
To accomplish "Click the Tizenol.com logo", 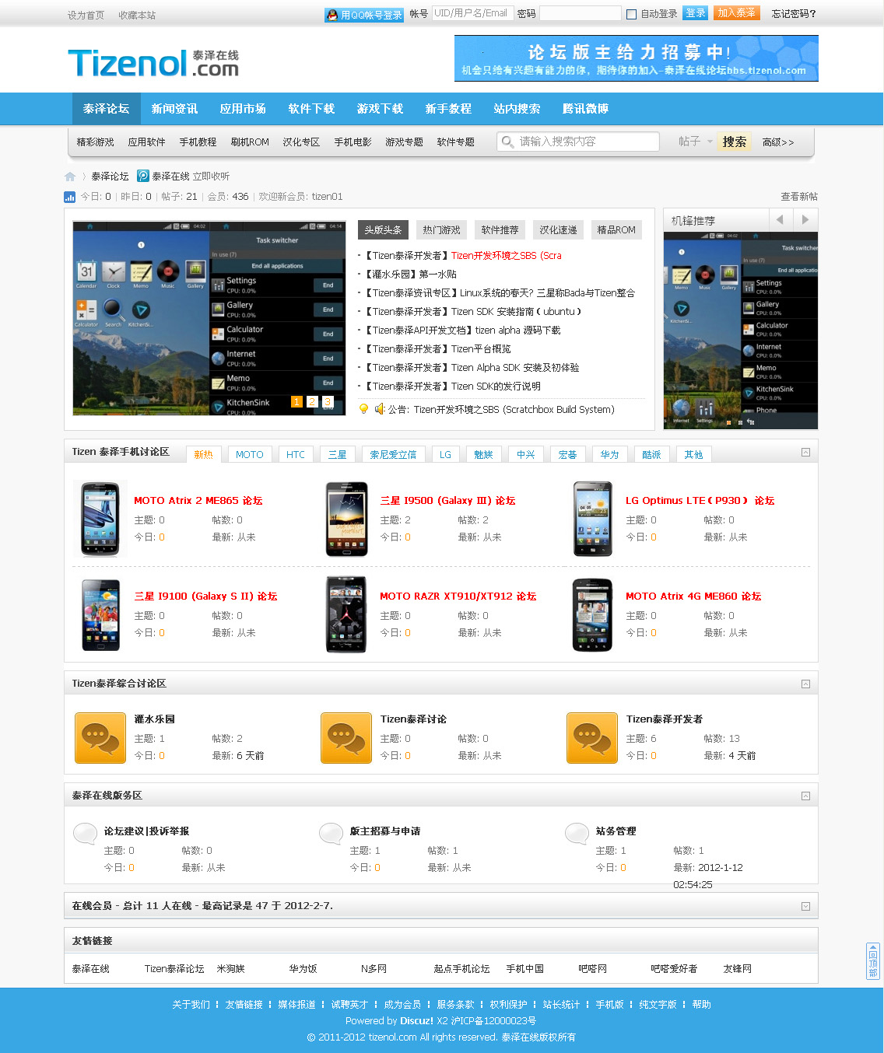I will pos(153,63).
